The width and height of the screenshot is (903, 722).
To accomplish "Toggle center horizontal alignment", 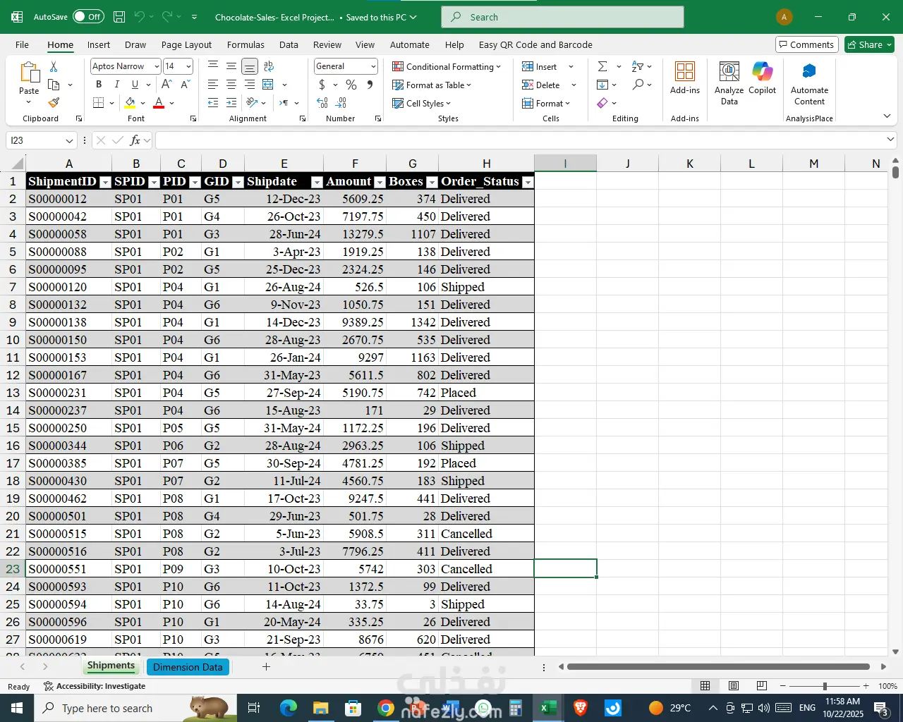I will 231,85.
